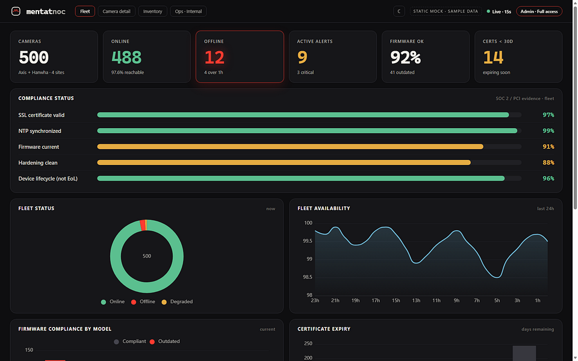
Task: Click the '3 critical' text
Action: (x=305, y=72)
